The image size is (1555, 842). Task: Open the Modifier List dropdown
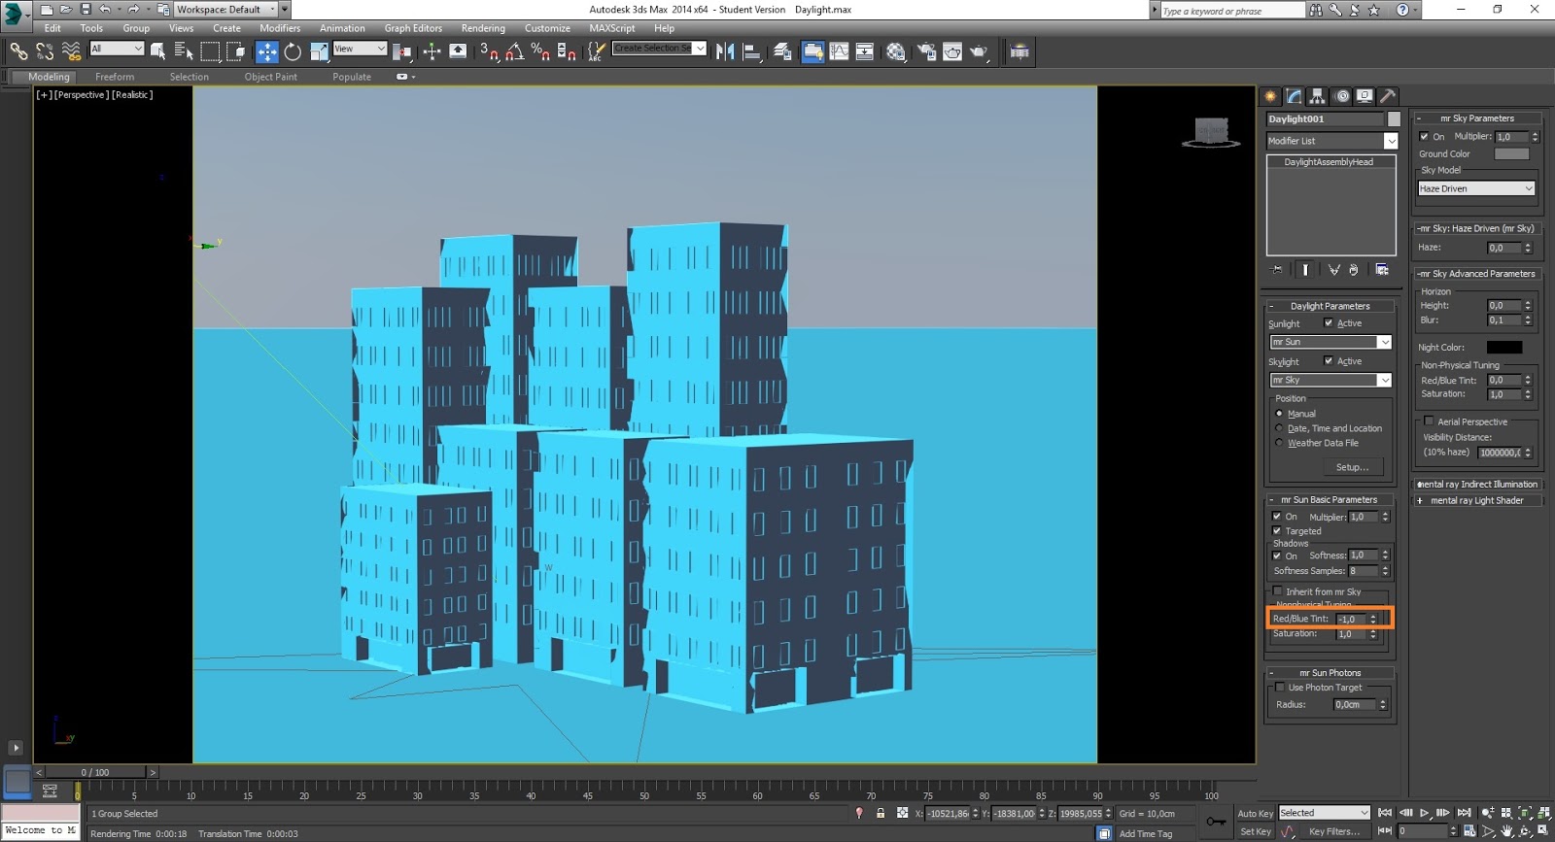point(1331,141)
